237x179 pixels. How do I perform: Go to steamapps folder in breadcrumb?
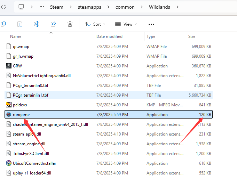[x=89, y=7]
